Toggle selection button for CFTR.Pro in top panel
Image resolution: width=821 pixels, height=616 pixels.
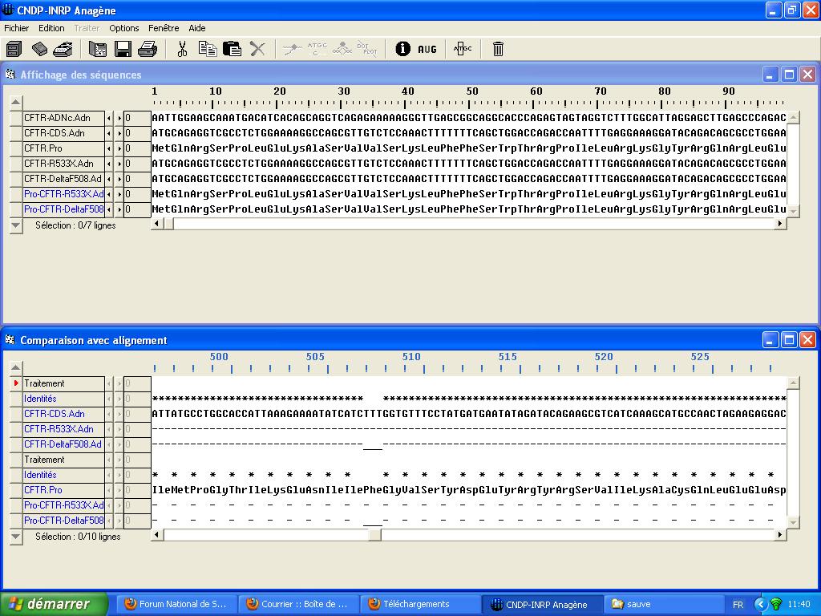point(17,148)
